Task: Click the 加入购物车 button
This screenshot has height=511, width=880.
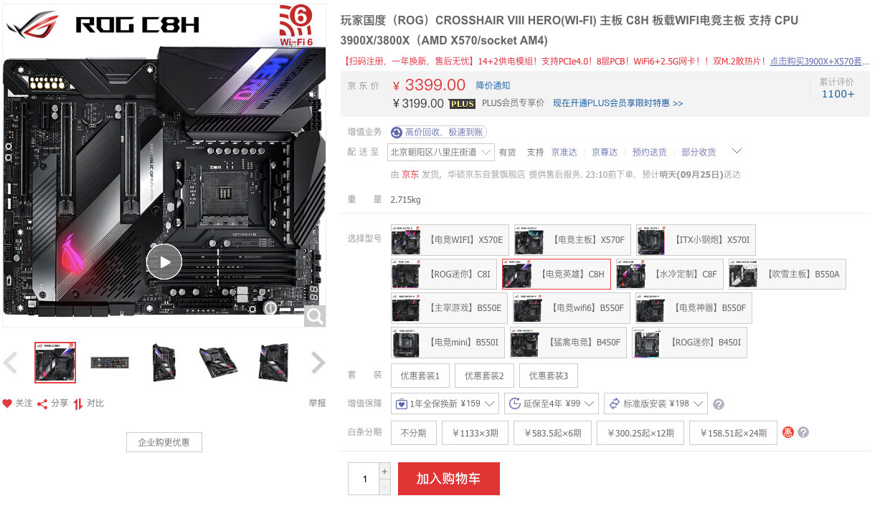Action: click(449, 479)
